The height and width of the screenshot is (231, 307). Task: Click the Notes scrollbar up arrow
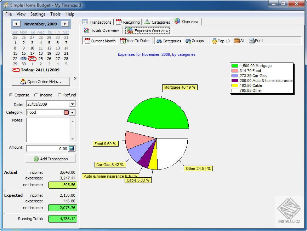coord(73,122)
